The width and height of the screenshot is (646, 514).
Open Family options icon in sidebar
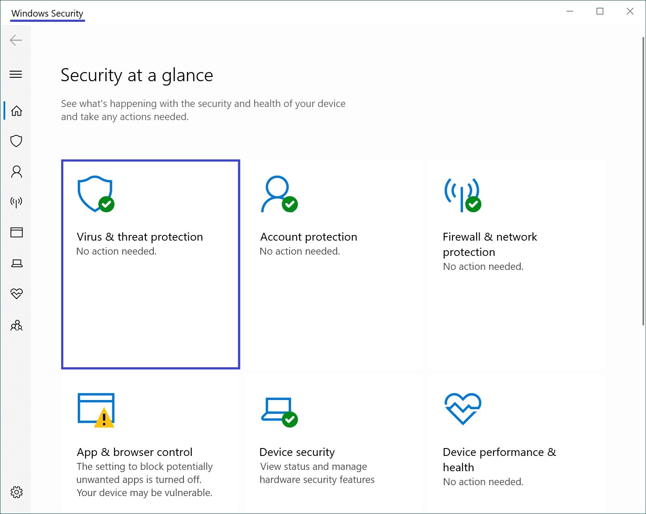point(16,325)
